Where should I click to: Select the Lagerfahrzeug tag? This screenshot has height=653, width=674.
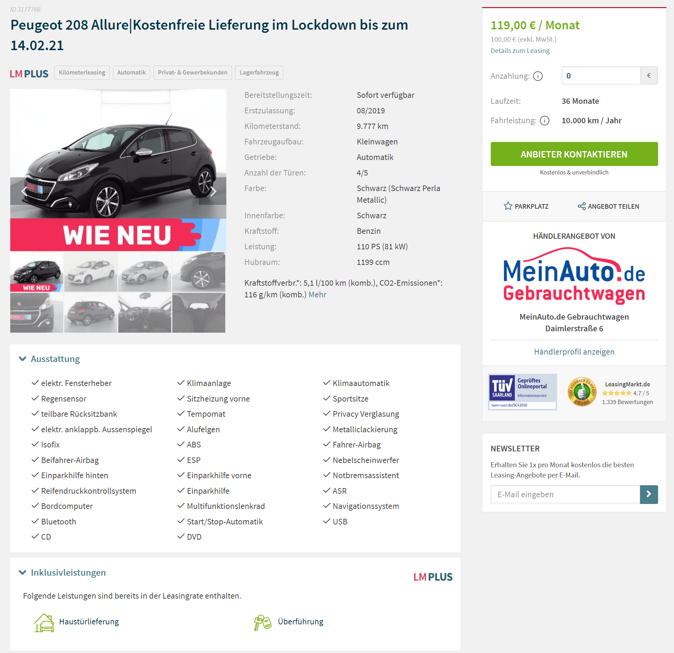pyautogui.click(x=259, y=72)
